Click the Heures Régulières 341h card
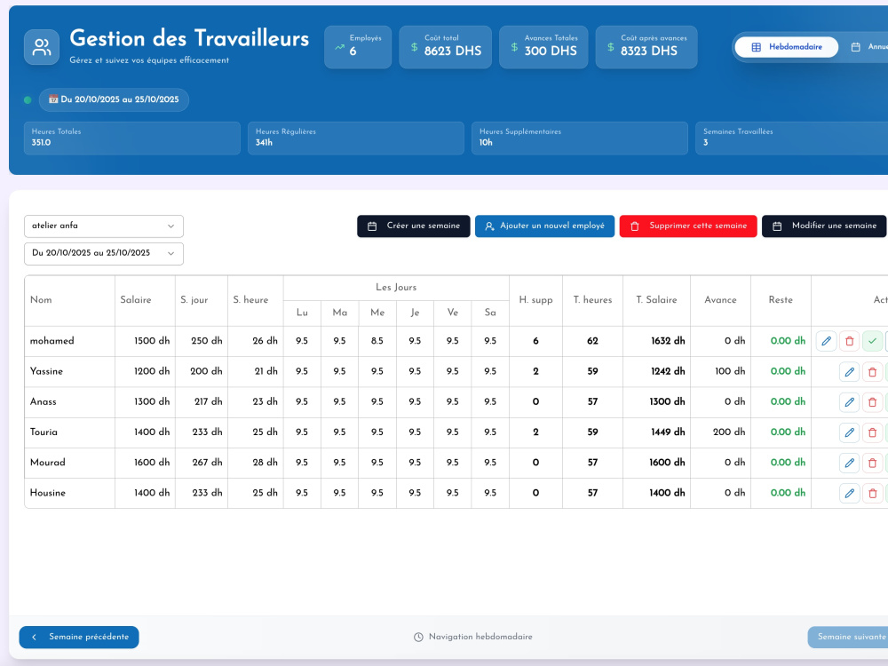The height and width of the screenshot is (666, 888). point(356,138)
